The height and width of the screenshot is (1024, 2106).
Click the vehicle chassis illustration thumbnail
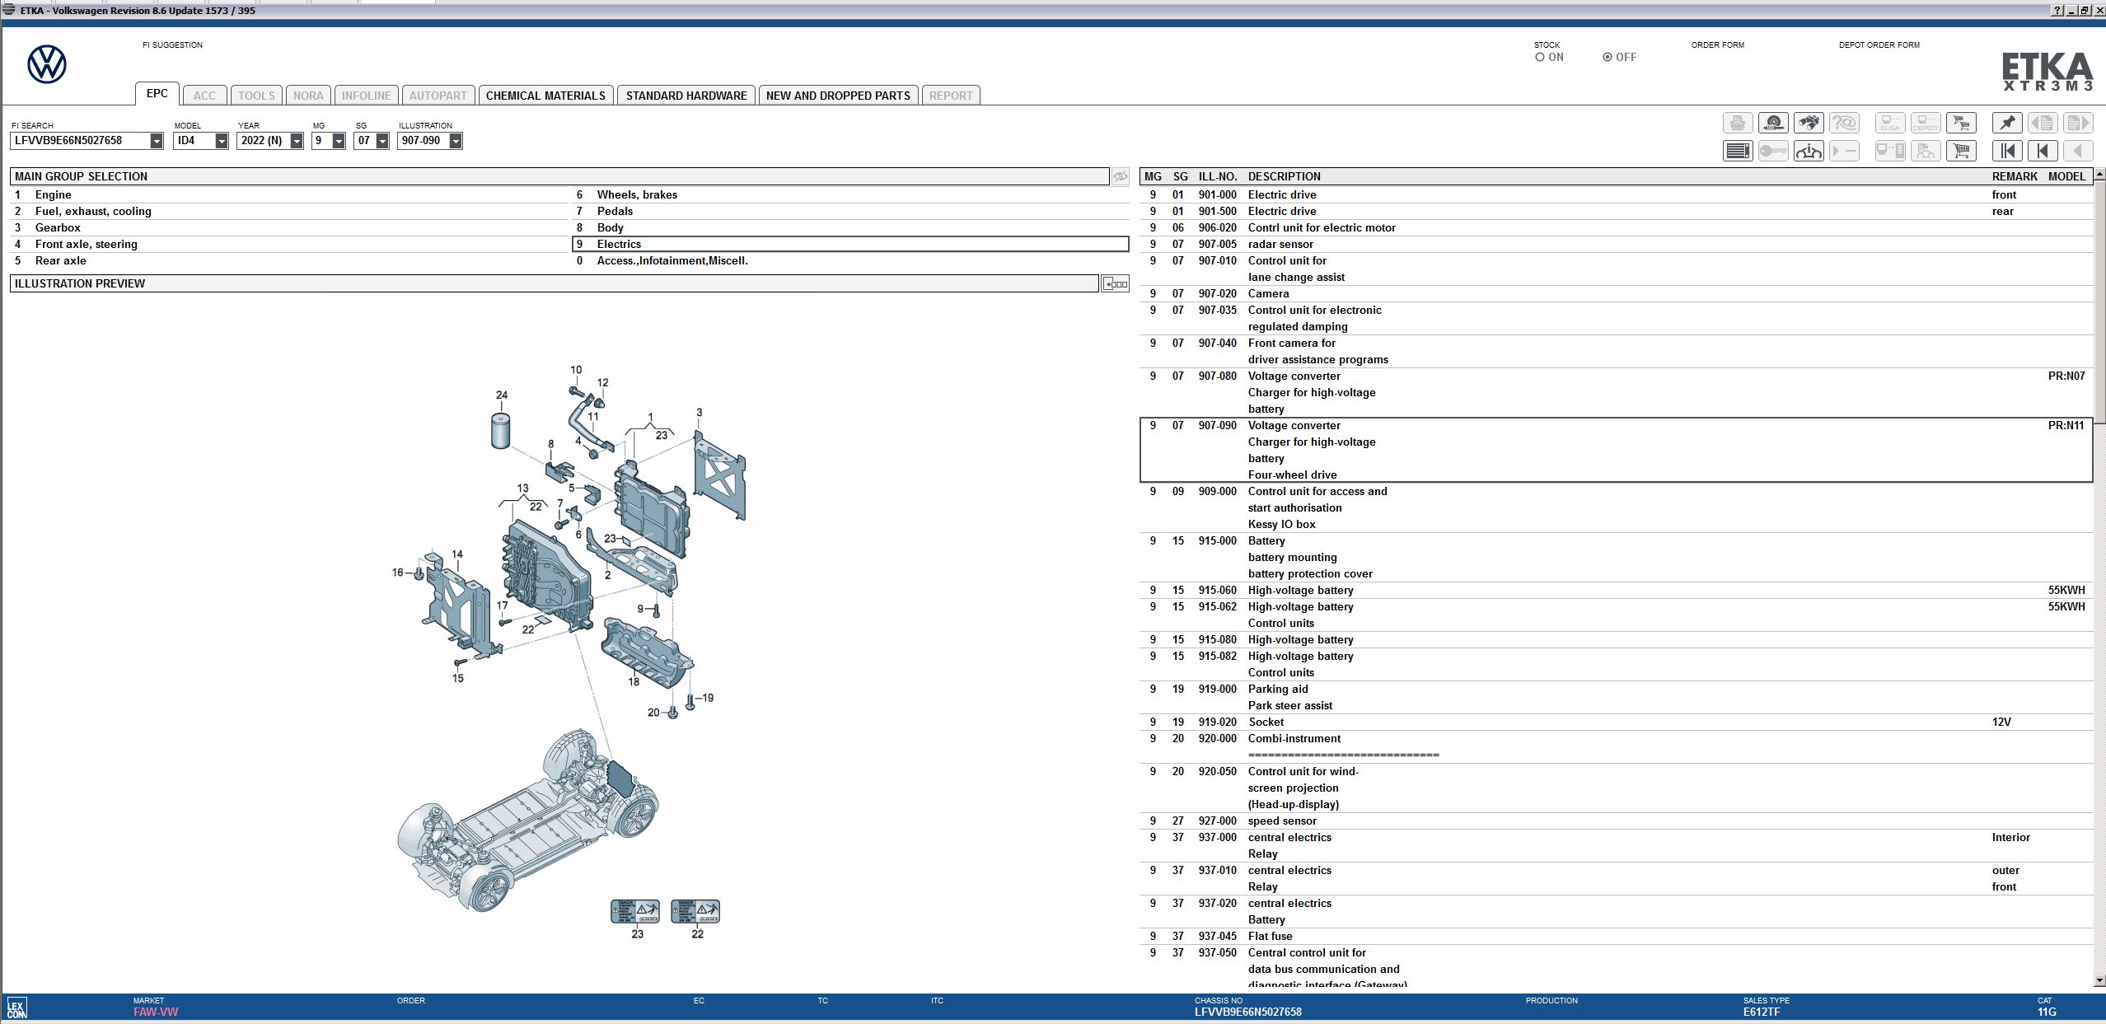[527, 820]
